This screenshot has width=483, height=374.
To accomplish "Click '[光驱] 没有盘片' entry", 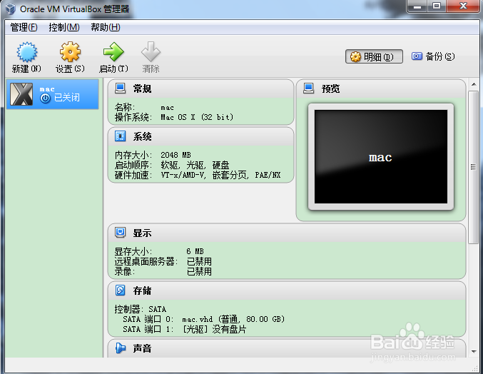I will click(x=215, y=329).
